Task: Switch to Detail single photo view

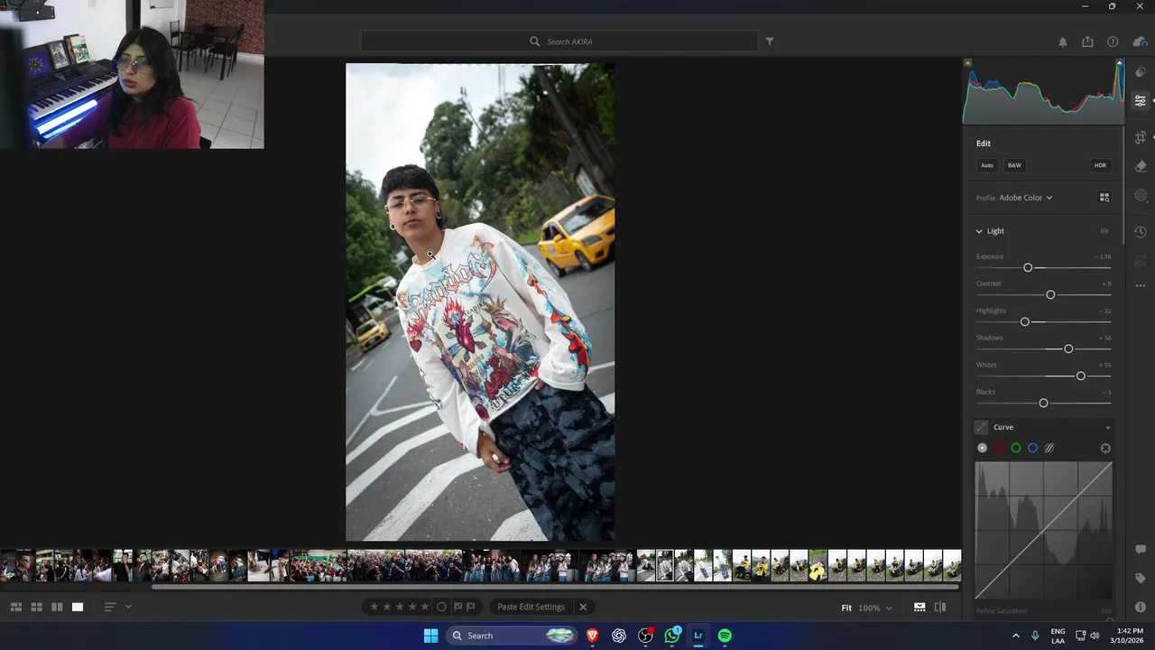Action: tap(78, 607)
